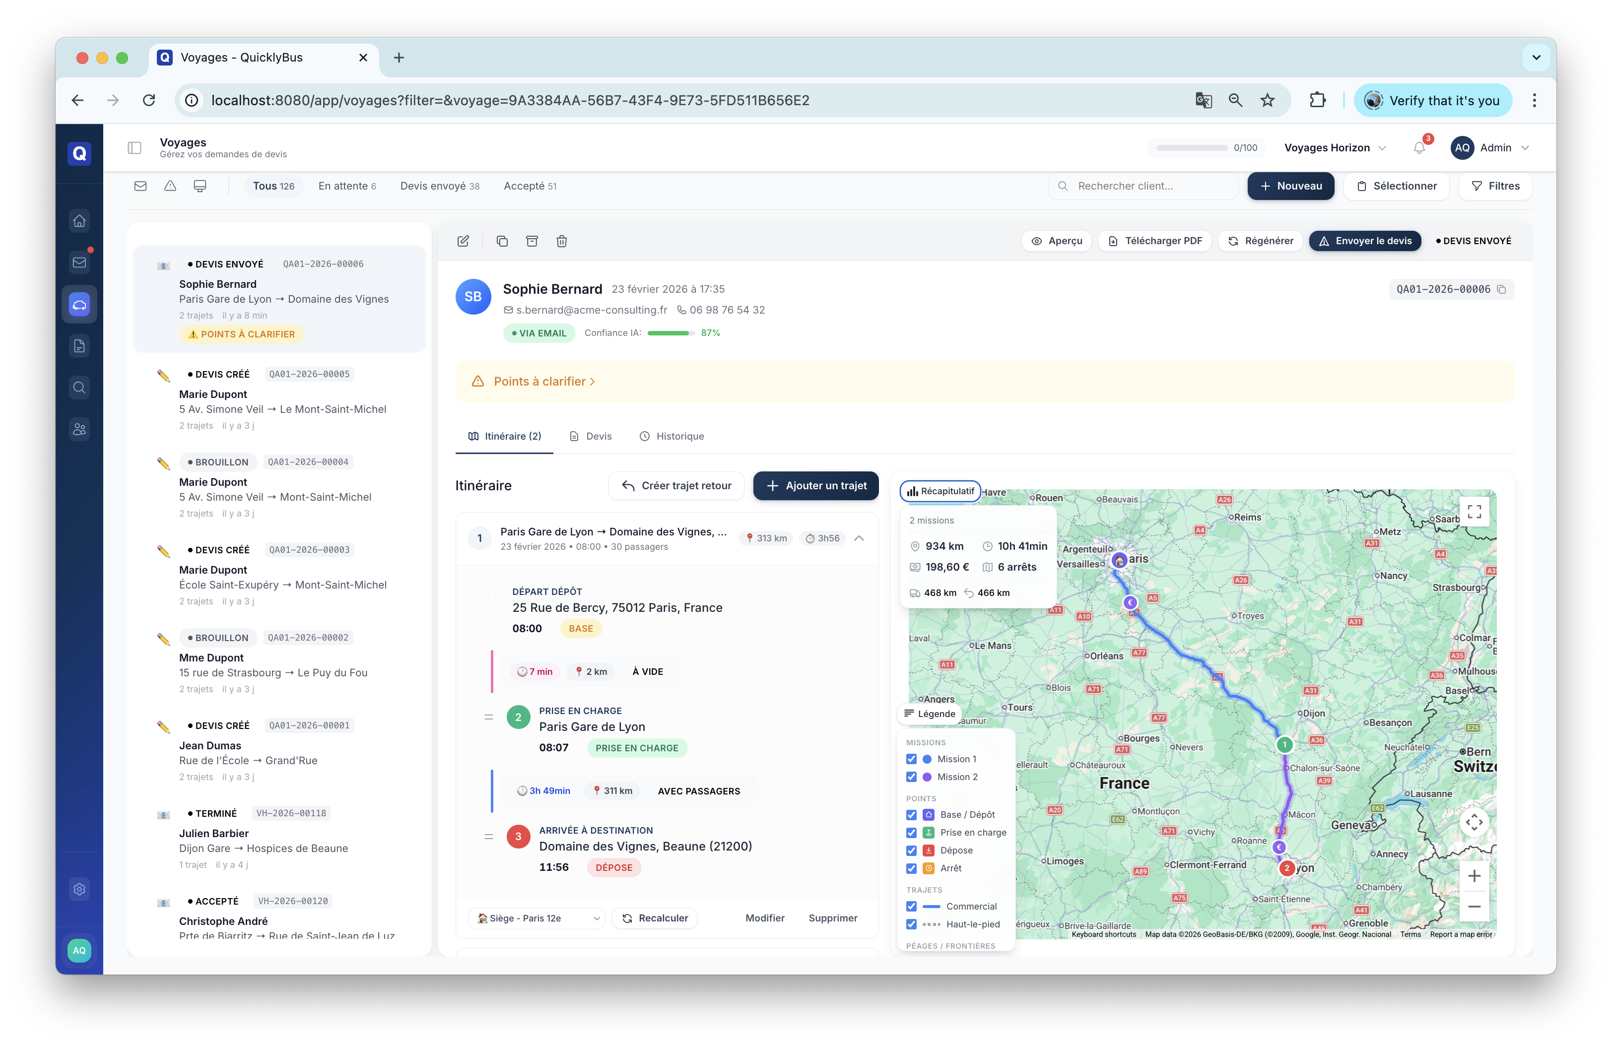Image resolution: width=1612 pixels, height=1048 pixels.
Task: Enter fullscreen map view
Action: (x=1474, y=511)
